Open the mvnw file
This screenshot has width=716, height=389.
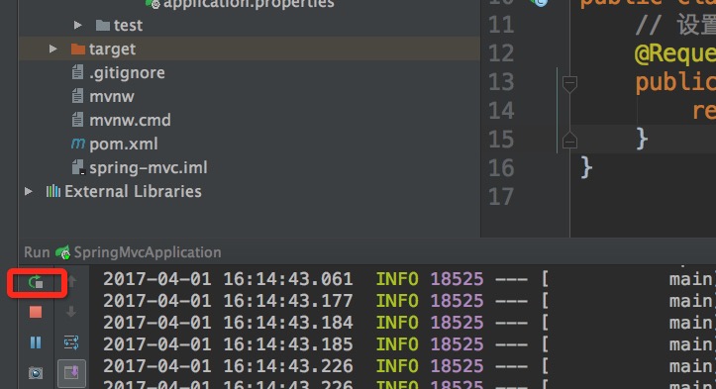[x=112, y=96]
